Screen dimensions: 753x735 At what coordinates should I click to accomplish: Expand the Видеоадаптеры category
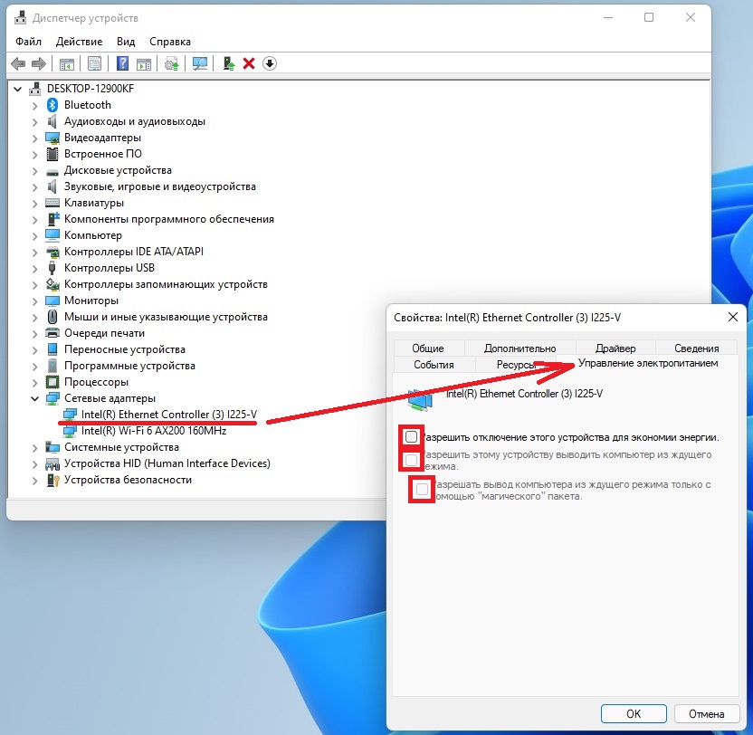click(x=34, y=138)
